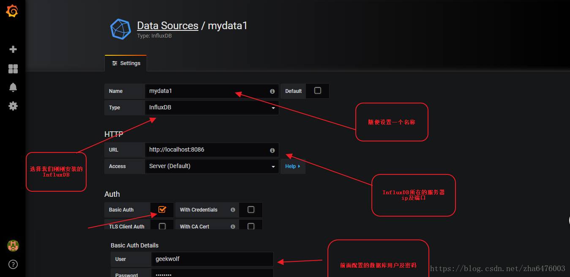Screen dimensions: 570x277
Task: Open the Grafana home logo
Action: click(12, 11)
